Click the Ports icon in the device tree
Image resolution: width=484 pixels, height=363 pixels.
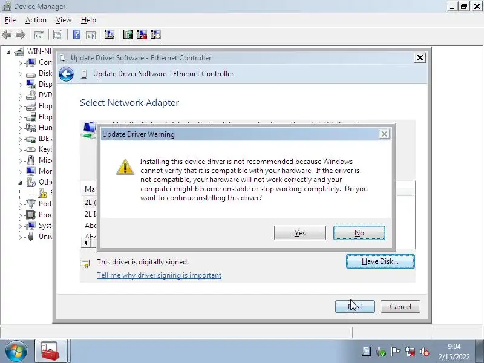pyautogui.click(x=31, y=204)
